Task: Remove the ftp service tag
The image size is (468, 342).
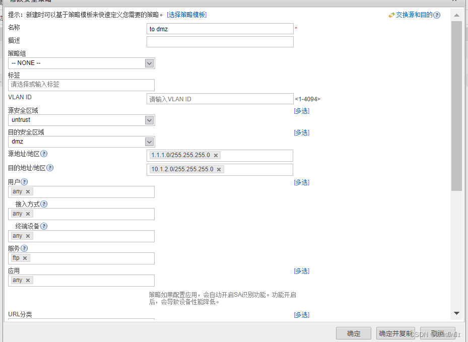Action: (x=25, y=258)
